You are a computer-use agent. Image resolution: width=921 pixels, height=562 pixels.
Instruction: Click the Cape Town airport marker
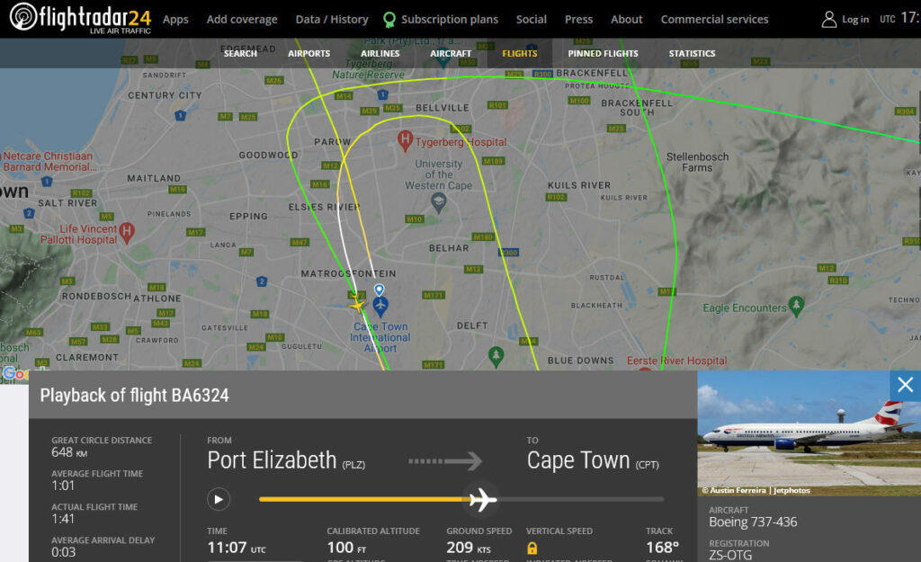point(380,305)
